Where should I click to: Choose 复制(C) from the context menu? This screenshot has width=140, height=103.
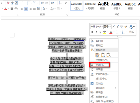tap(104, 46)
